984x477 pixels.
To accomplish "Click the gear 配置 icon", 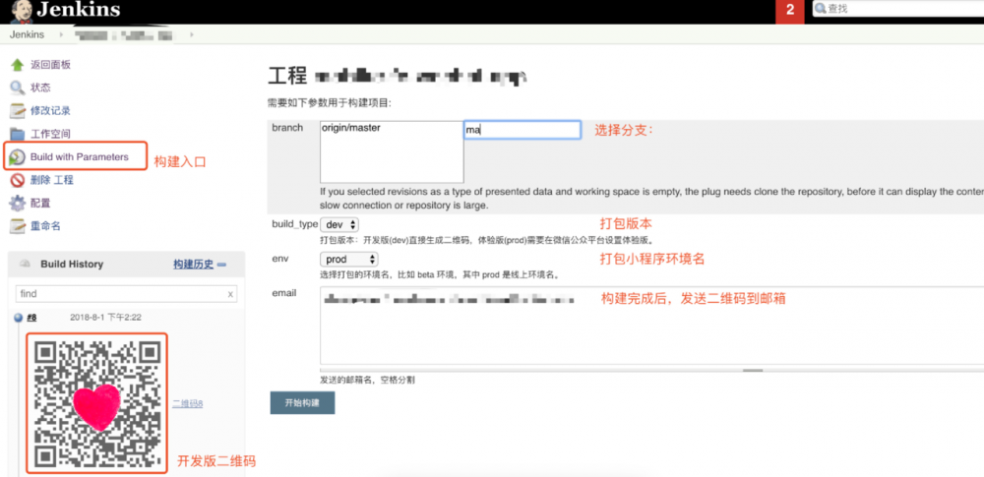I will point(18,204).
